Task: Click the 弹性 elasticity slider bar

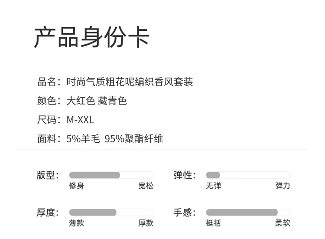Action: coord(248,175)
